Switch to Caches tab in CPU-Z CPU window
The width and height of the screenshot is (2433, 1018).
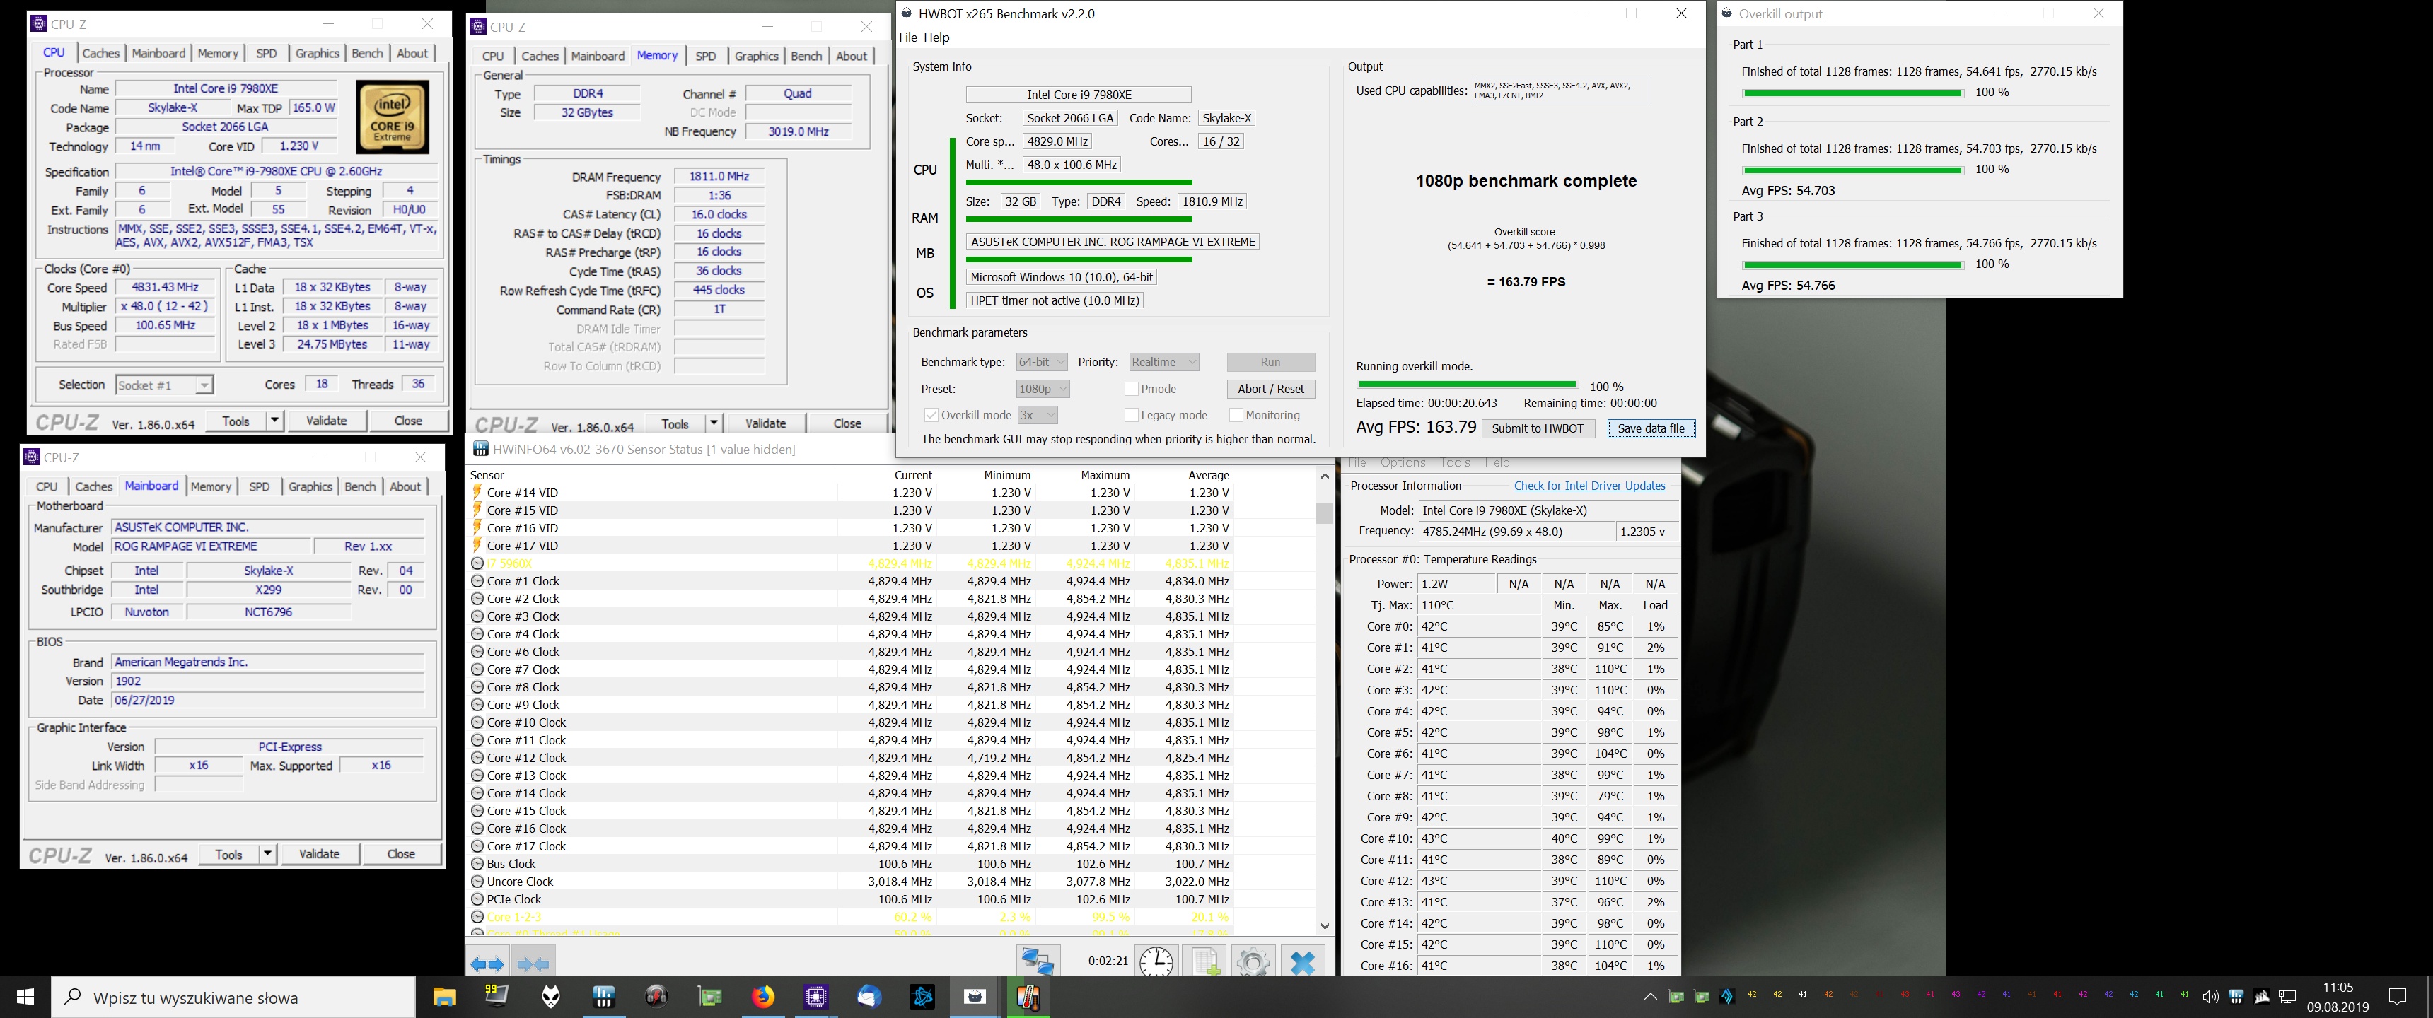point(100,54)
